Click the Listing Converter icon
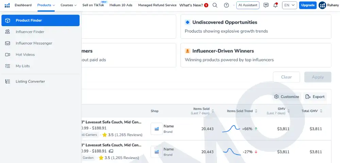This screenshot has height=163, width=340. click(7, 81)
